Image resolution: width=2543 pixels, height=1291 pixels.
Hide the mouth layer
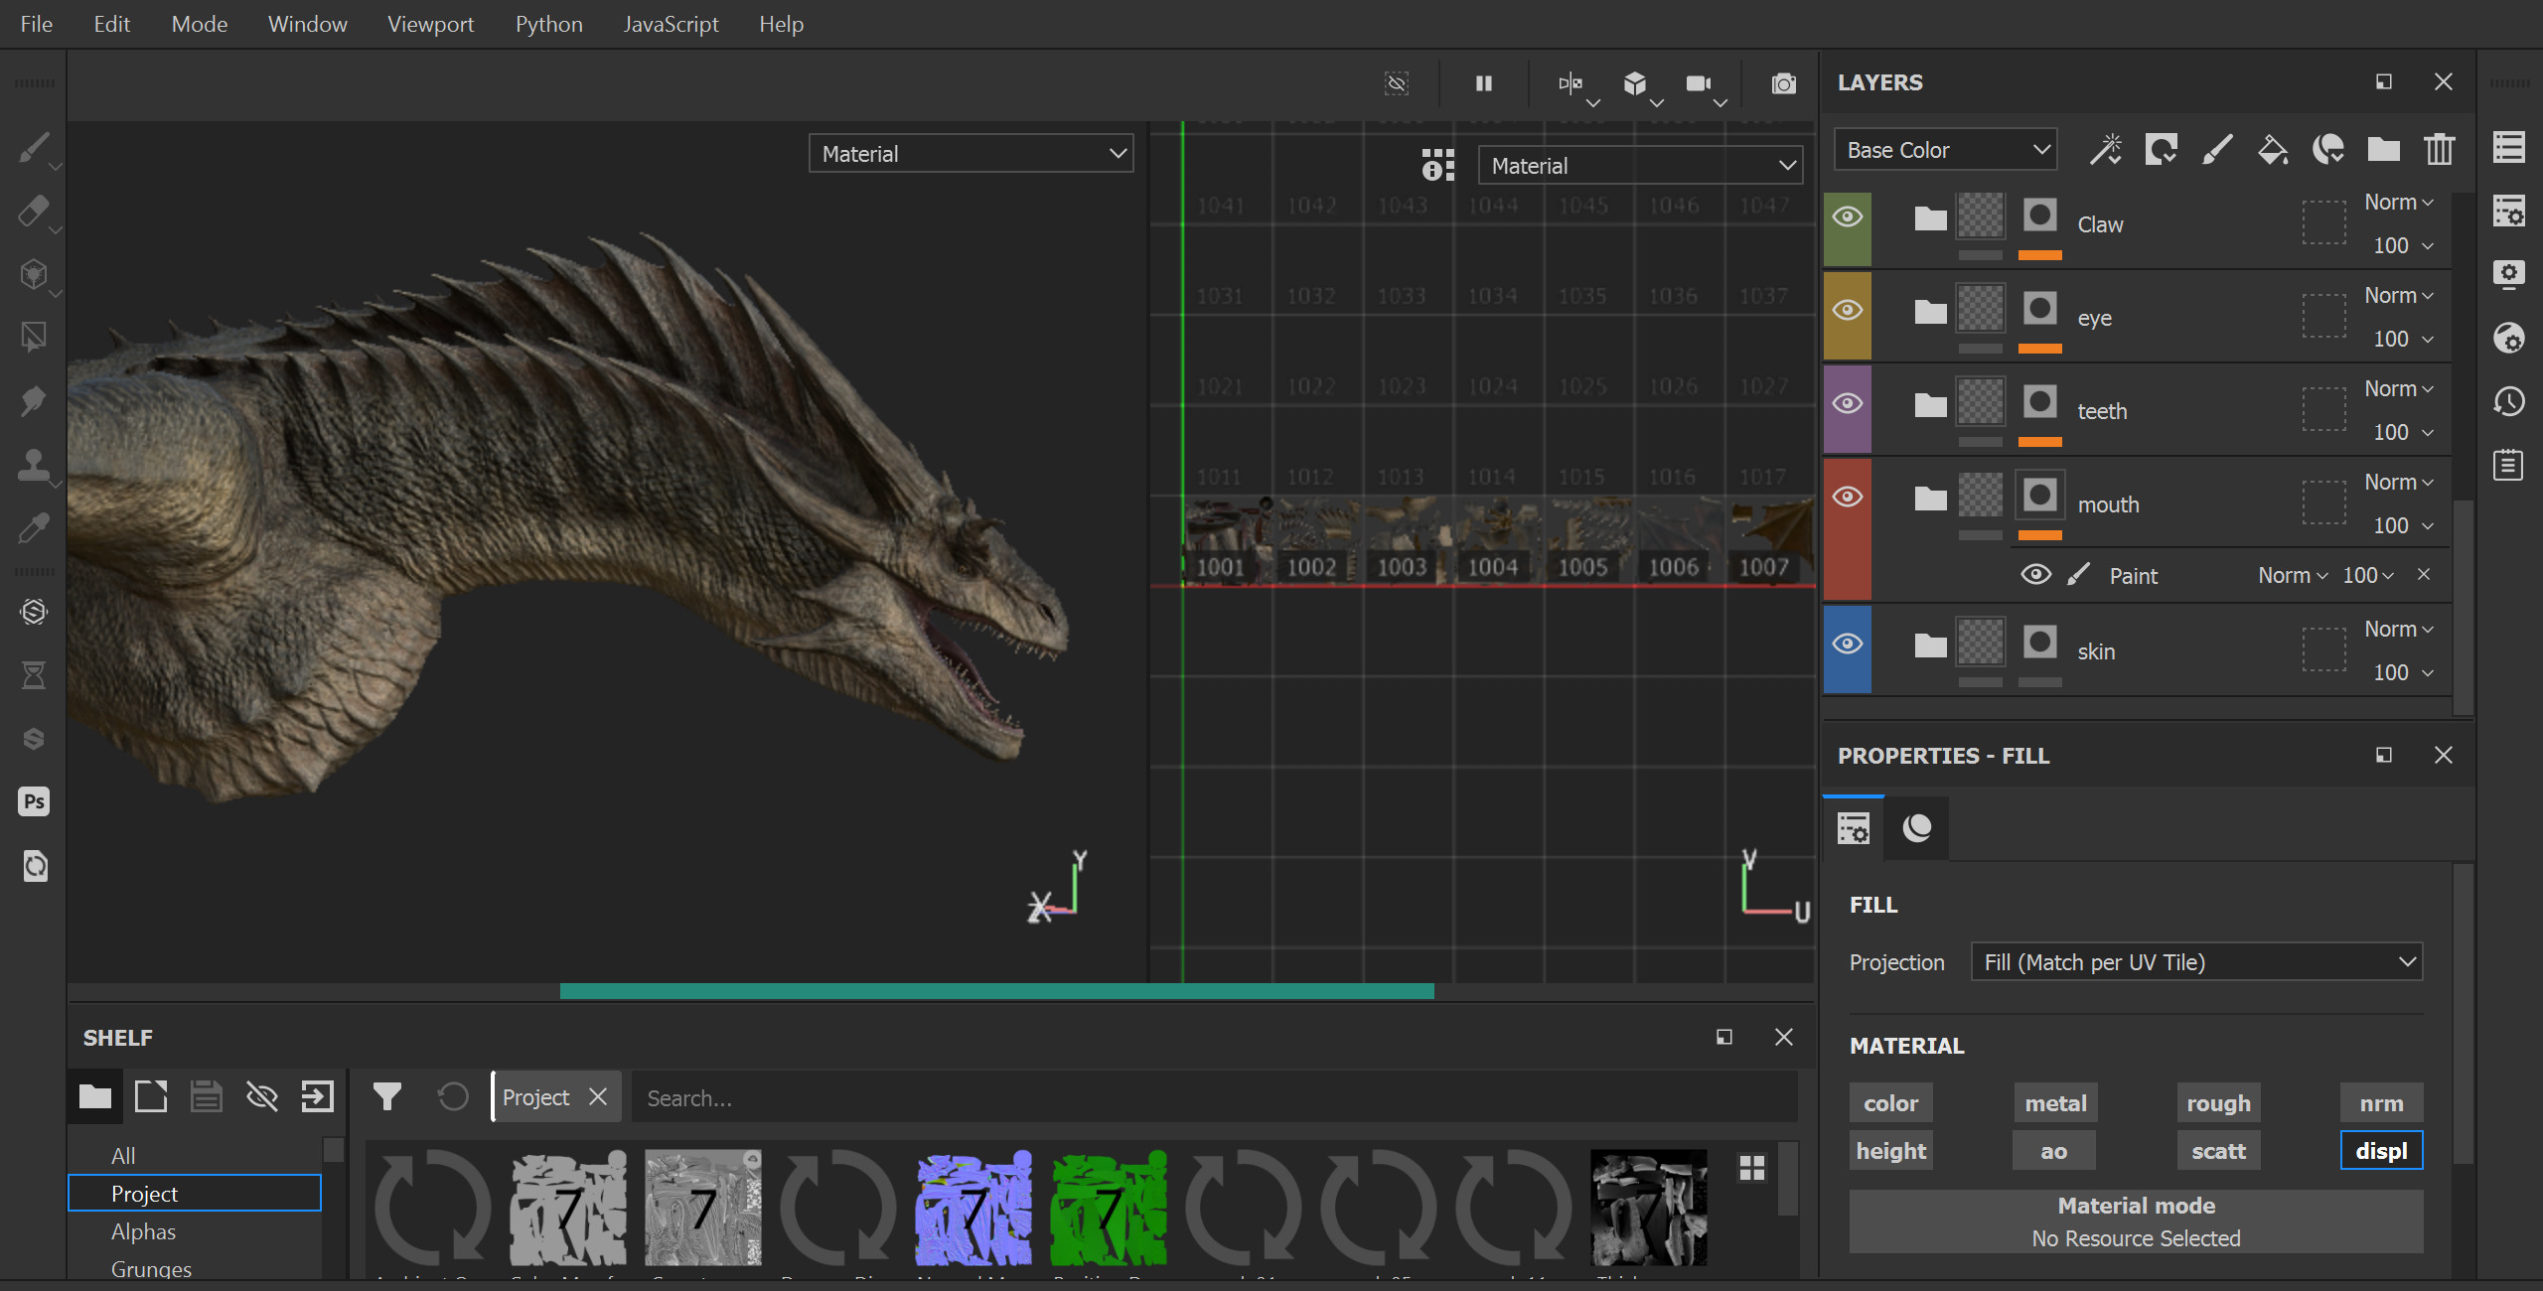pos(1847,497)
